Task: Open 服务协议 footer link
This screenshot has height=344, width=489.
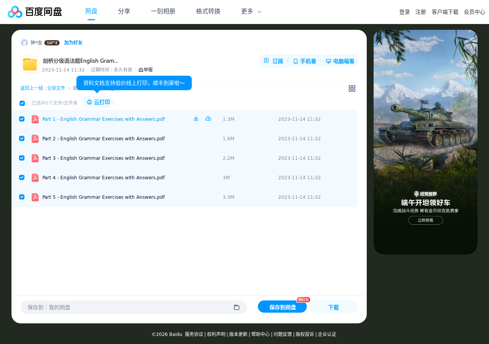Action: [194, 334]
